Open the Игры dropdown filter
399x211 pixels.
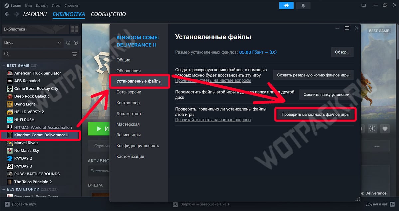(32, 43)
